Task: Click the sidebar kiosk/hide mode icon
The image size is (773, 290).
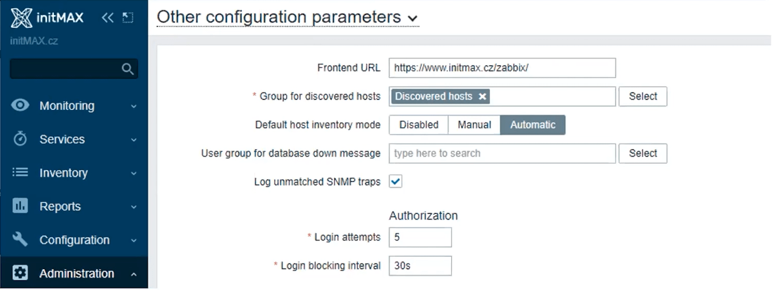Action: point(128,18)
